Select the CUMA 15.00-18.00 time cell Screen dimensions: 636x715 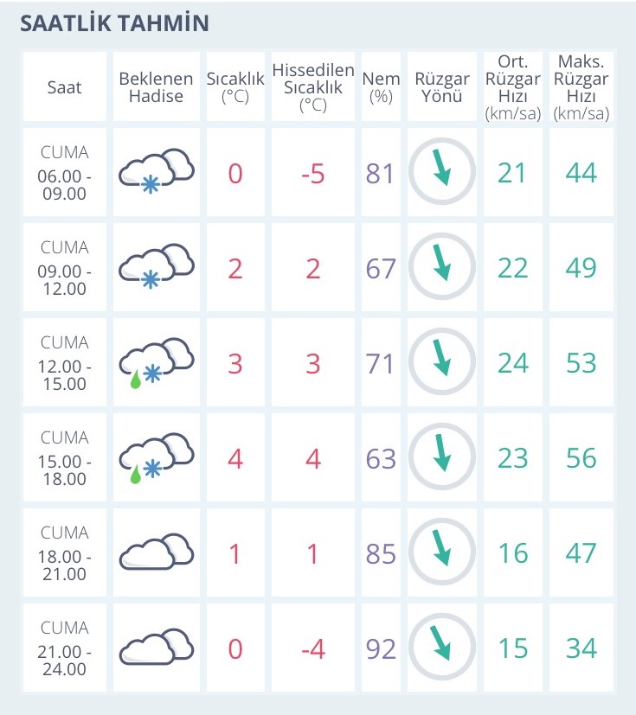[64, 457]
